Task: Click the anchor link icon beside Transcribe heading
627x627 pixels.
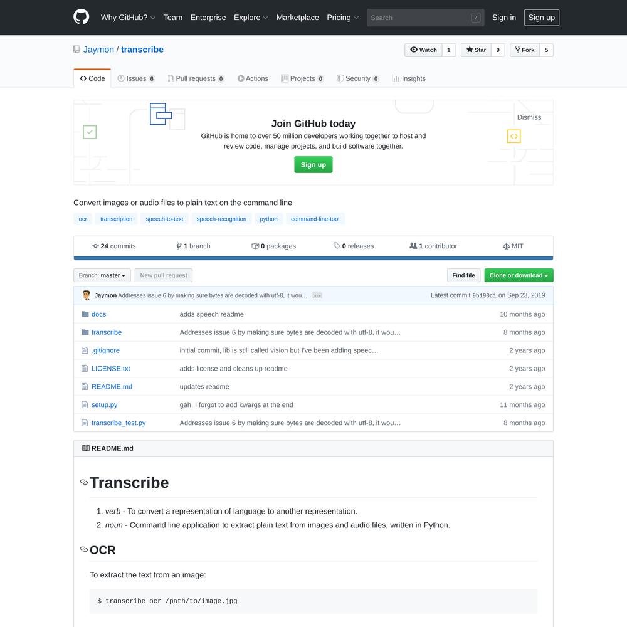Action: click(84, 482)
